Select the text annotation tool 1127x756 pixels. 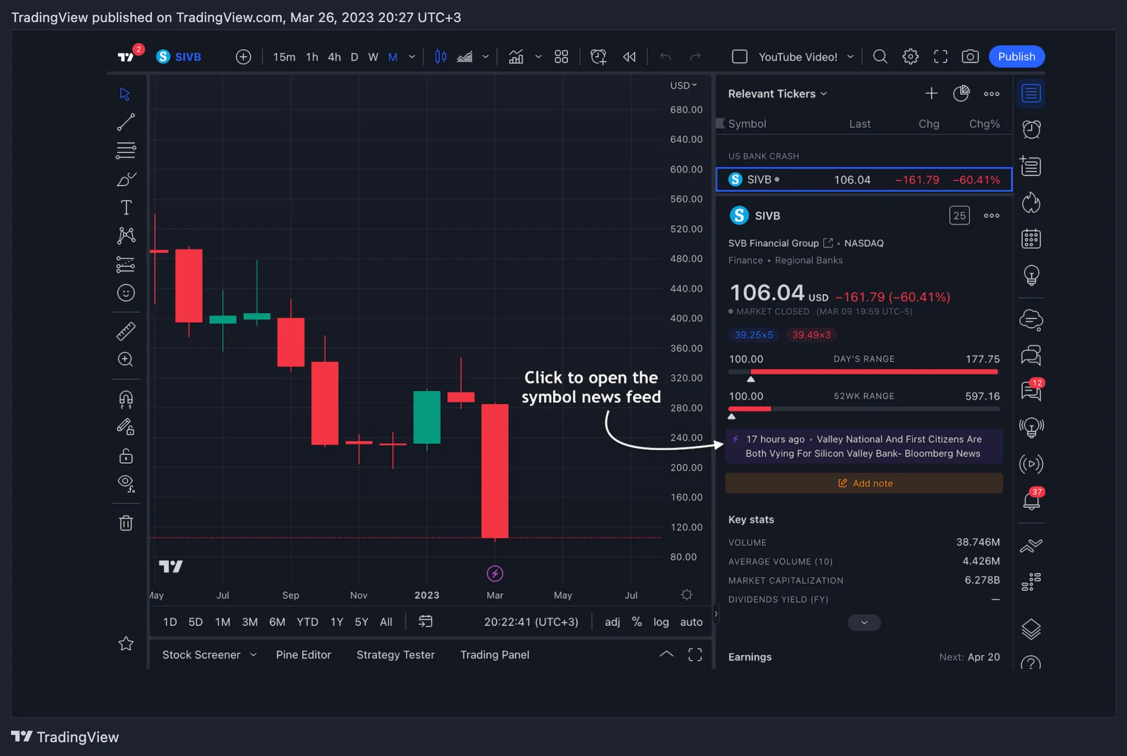click(x=126, y=207)
